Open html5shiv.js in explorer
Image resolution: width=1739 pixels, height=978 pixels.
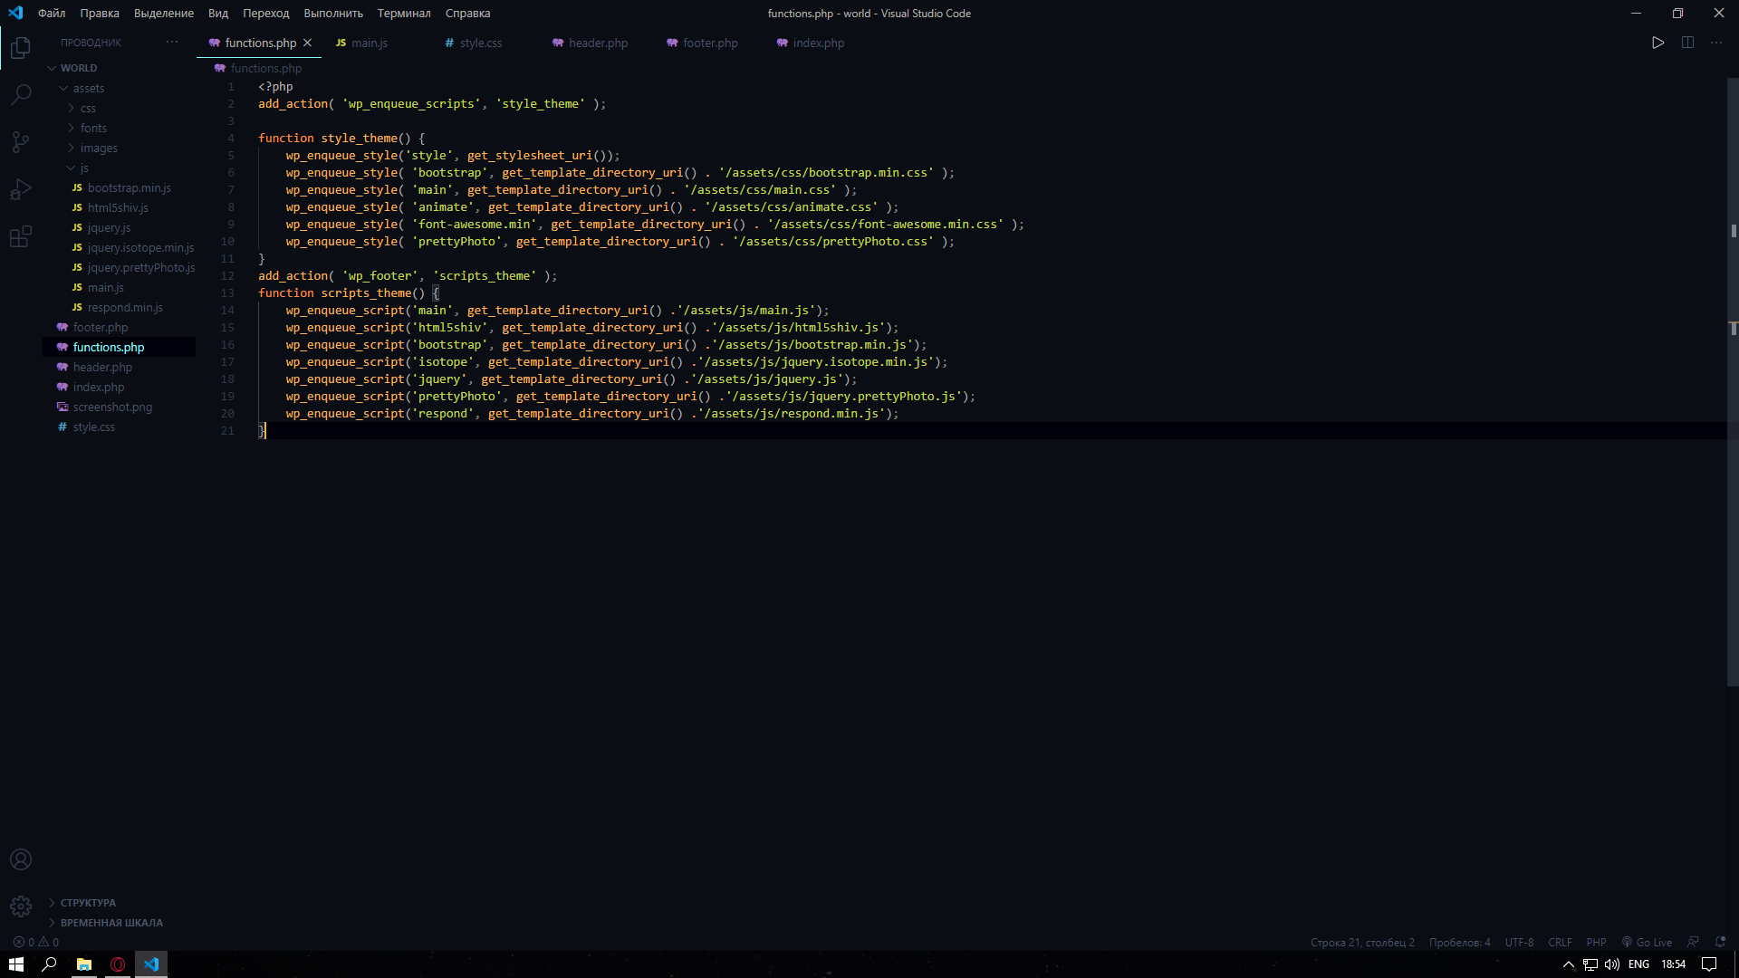coord(120,207)
